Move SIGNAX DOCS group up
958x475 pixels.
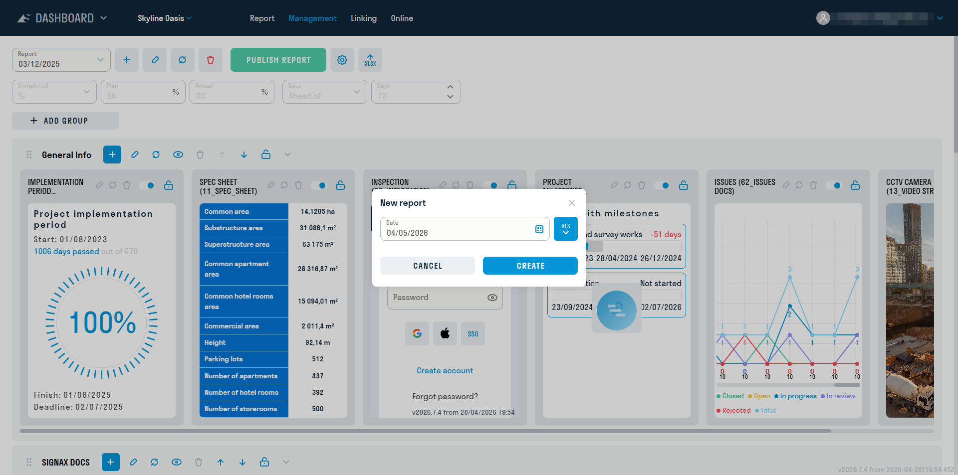pos(221,462)
